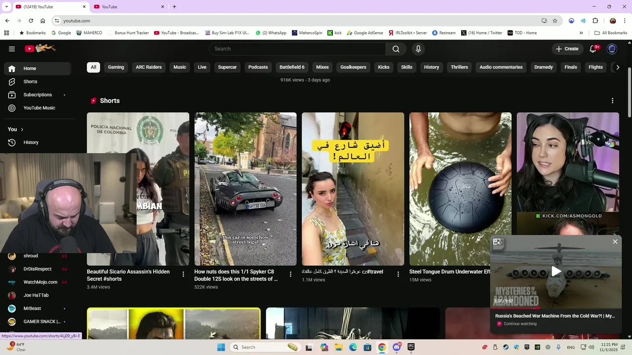
Task: Play the miniplayer video
Action: pyautogui.click(x=556, y=271)
